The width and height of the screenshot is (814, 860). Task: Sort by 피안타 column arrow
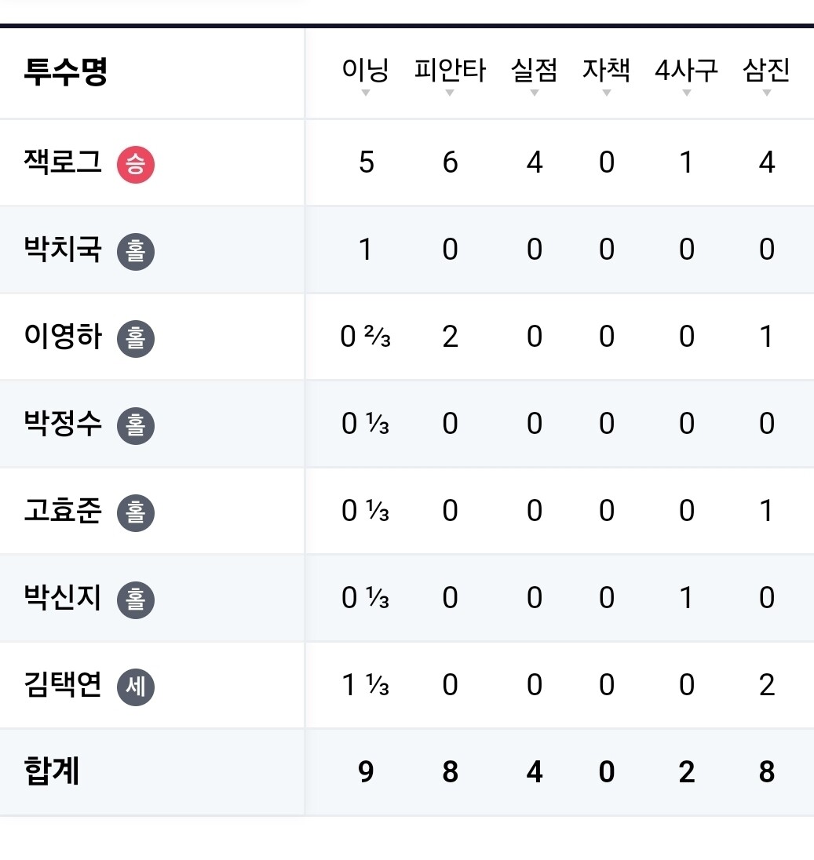click(x=450, y=93)
